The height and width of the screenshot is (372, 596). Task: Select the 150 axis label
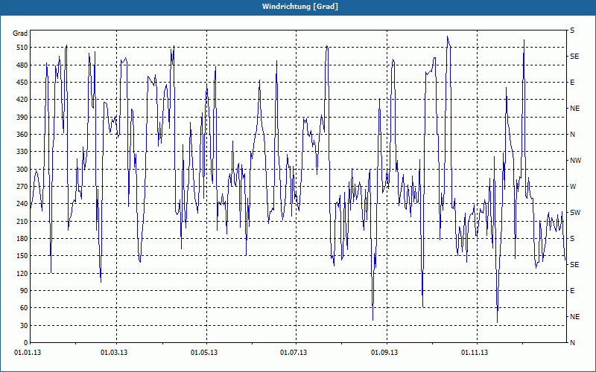pos(22,256)
